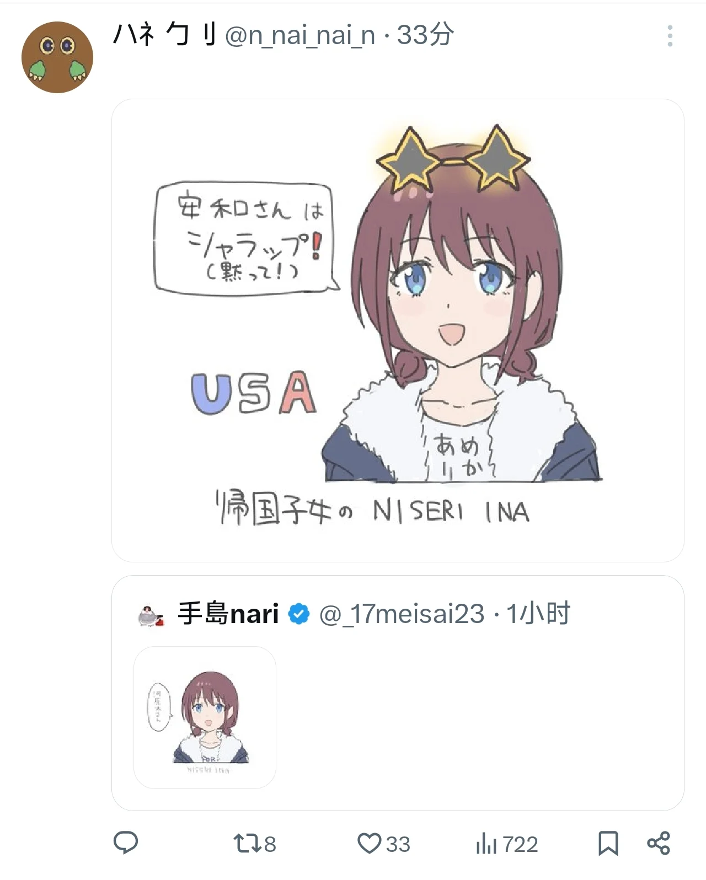
Task: Tap the blue verified badge
Action: (x=299, y=614)
